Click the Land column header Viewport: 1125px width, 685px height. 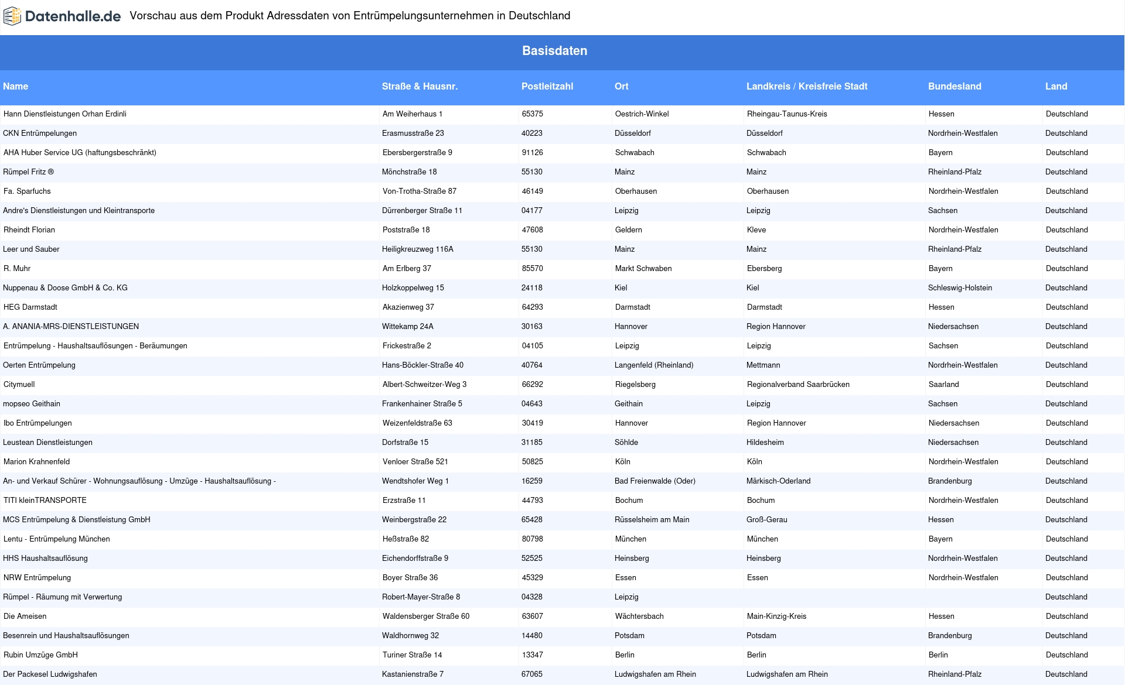coord(1056,87)
